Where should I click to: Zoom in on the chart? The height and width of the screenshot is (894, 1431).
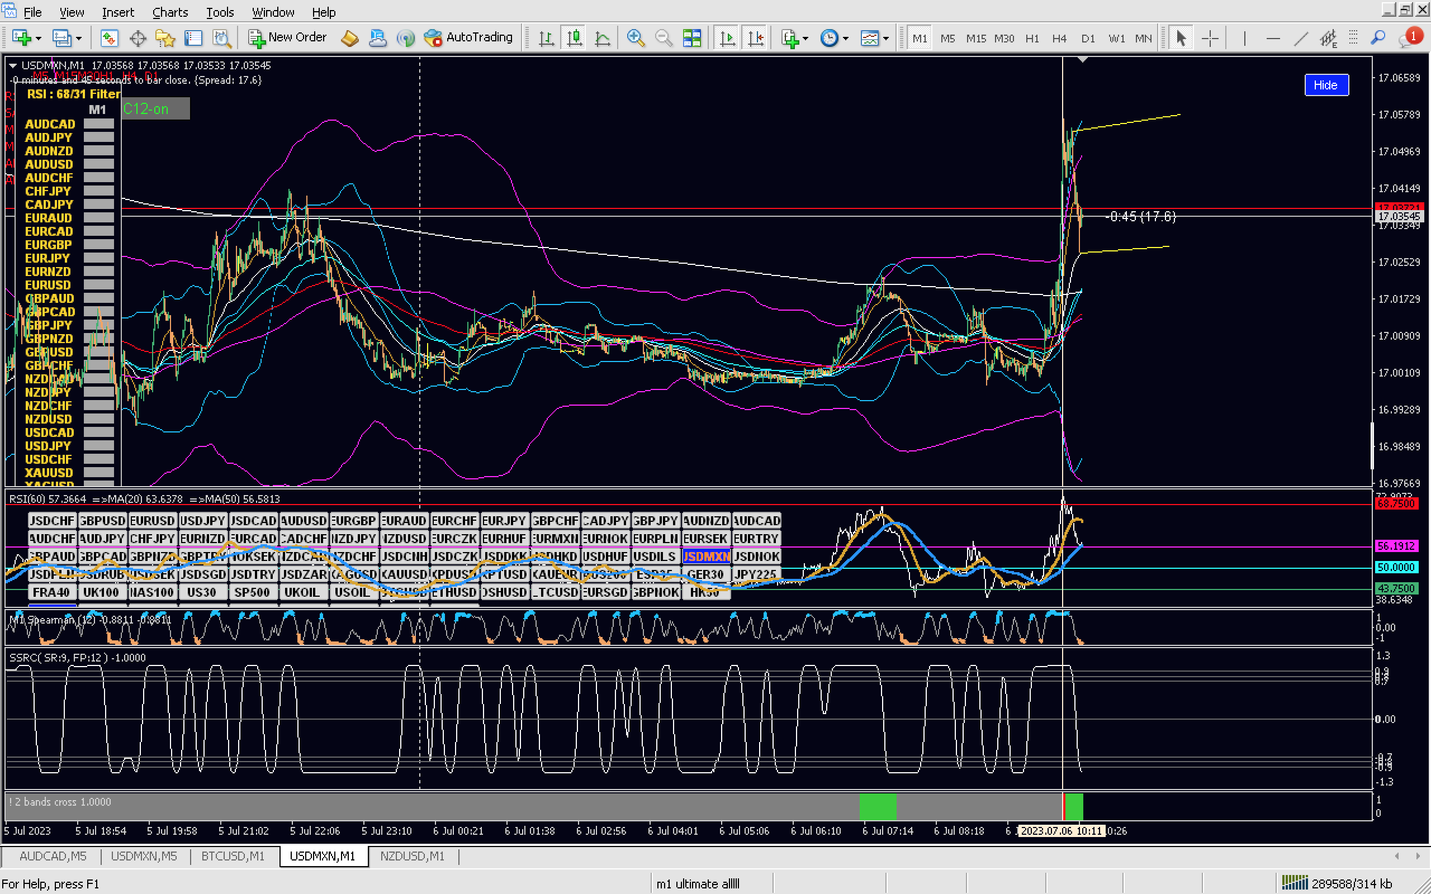click(635, 38)
